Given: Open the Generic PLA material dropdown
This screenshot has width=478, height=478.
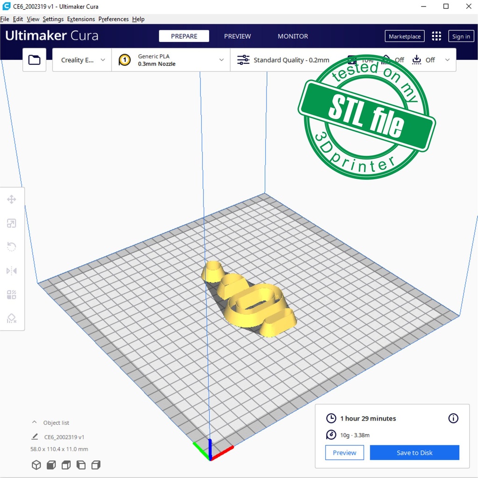Looking at the screenshot, I should pyautogui.click(x=171, y=60).
